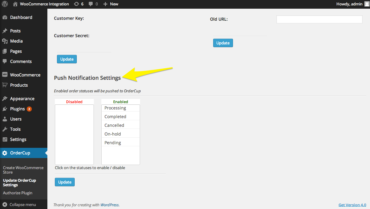Click the Dashboard gauge icon

tap(5, 17)
